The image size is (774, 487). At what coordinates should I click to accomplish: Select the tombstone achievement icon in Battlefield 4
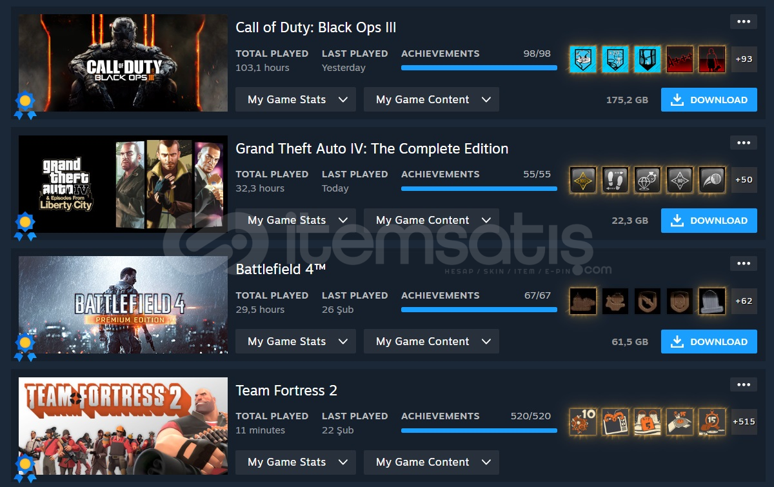tap(712, 301)
